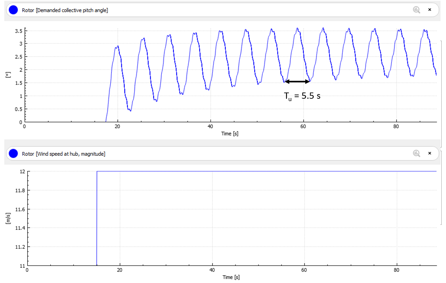Click the chart analysis magnifier in pitch angle header
This screenshot has height=283, width=446.
416,10
